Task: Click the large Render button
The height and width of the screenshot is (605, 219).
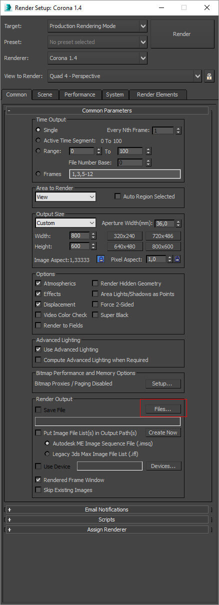Action: pos(182,34)
